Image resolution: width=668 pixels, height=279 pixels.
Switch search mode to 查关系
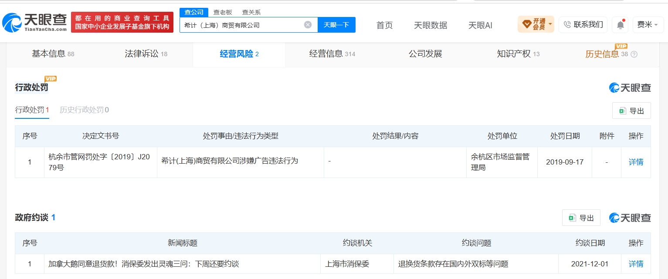(x=251, y=12)
